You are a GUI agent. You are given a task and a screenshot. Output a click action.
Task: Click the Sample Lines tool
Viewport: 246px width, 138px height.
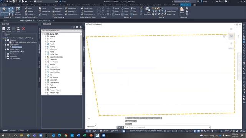click(x=87, y=11)
